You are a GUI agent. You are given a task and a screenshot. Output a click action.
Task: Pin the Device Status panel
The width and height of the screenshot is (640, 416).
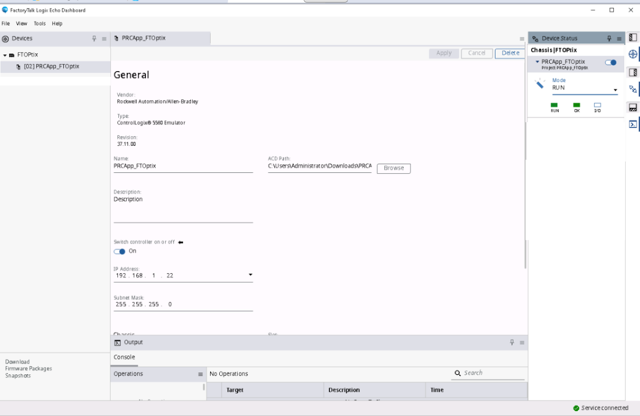609,38
